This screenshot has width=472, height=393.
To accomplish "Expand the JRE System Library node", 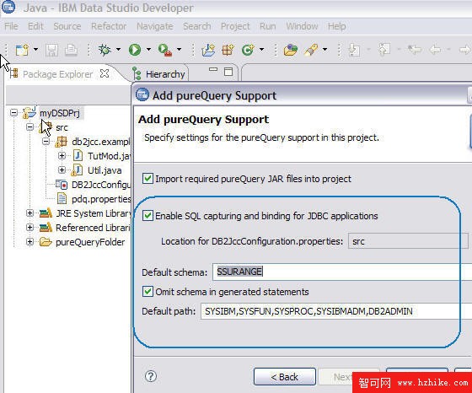I will pos(29,213).
